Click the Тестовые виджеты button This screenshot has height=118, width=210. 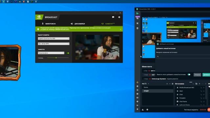pos(191,110)
